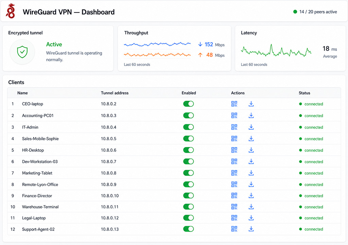Show QR code for Support-Agent-02
This screenshot has width=348, height=245.
[234, 229]
